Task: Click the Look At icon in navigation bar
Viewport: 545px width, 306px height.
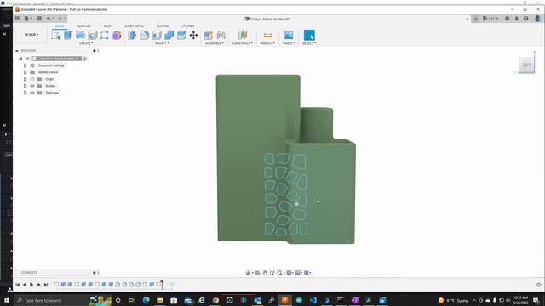Action: click(x=257, y=273)
